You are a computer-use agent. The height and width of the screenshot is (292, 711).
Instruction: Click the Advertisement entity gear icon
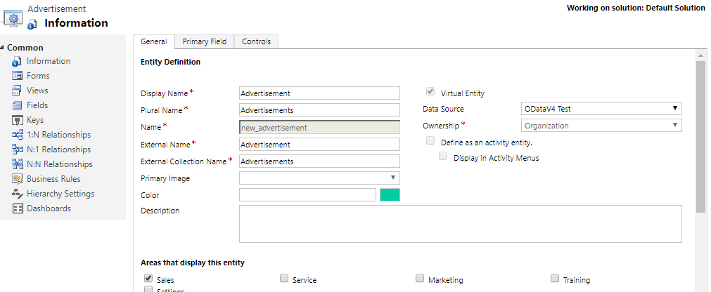(x=13, y=18)
